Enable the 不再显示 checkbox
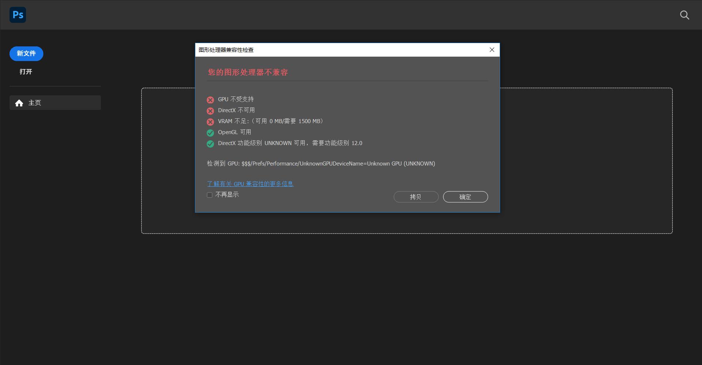The image size is (702, 365). [x=210, y=195]
